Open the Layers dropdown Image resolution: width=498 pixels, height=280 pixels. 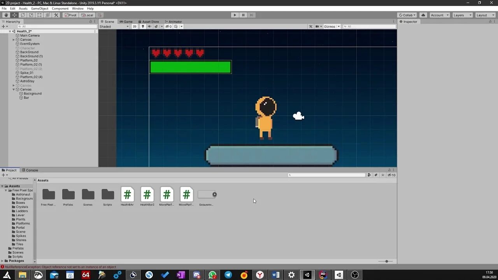pos(462,15)
